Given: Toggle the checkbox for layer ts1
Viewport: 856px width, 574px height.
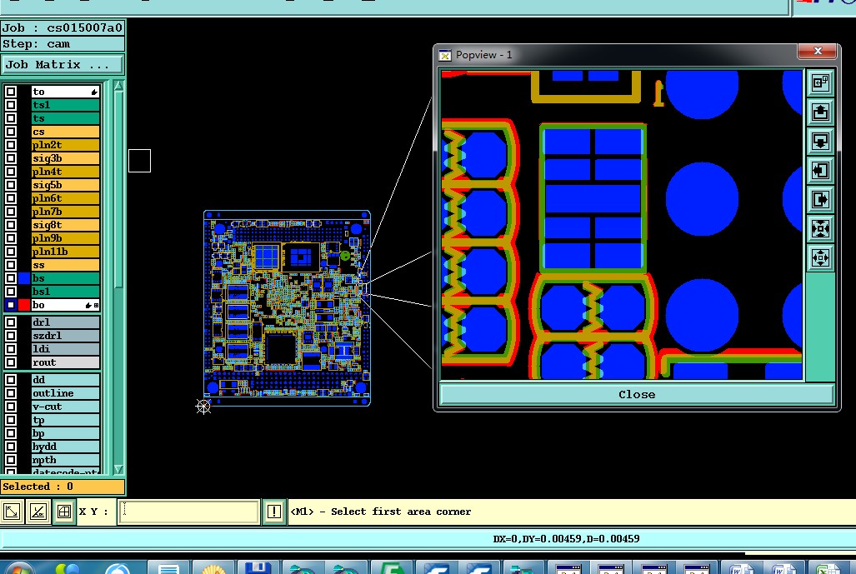Looking at the screenshot, I should pos(10,105).
